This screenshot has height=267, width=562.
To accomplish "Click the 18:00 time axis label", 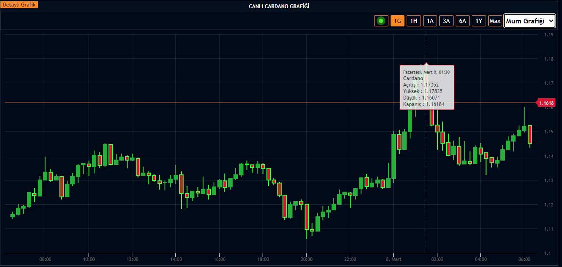I will pos(263,259).
